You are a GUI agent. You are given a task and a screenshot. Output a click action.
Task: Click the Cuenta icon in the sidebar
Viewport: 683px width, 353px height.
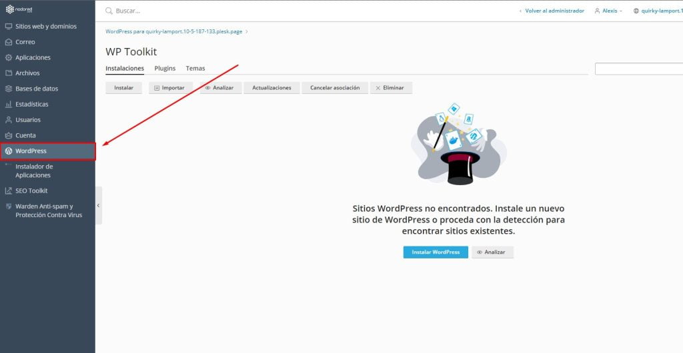click(8, 135)
